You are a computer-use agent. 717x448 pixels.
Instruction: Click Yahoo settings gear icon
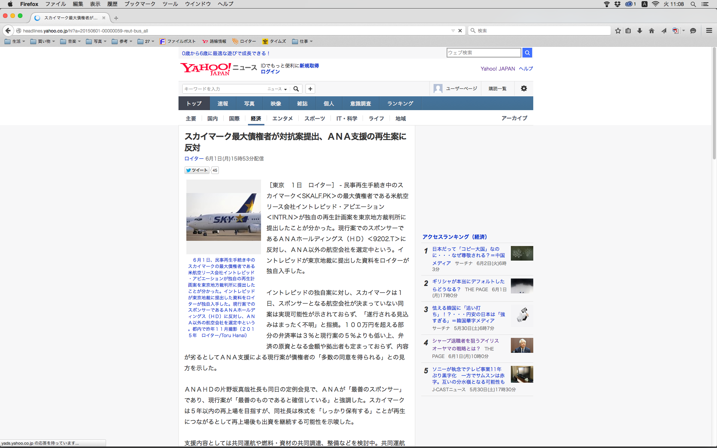(x=524, y=88)
